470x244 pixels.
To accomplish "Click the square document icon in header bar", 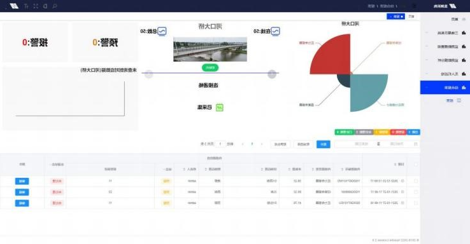I will point(45,6).
